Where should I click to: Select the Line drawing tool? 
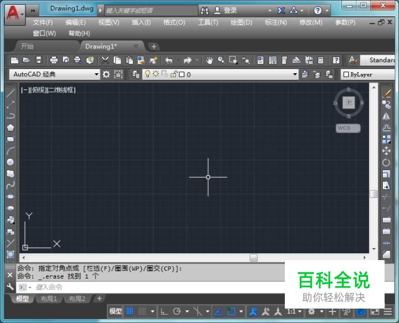click(10, 93)
